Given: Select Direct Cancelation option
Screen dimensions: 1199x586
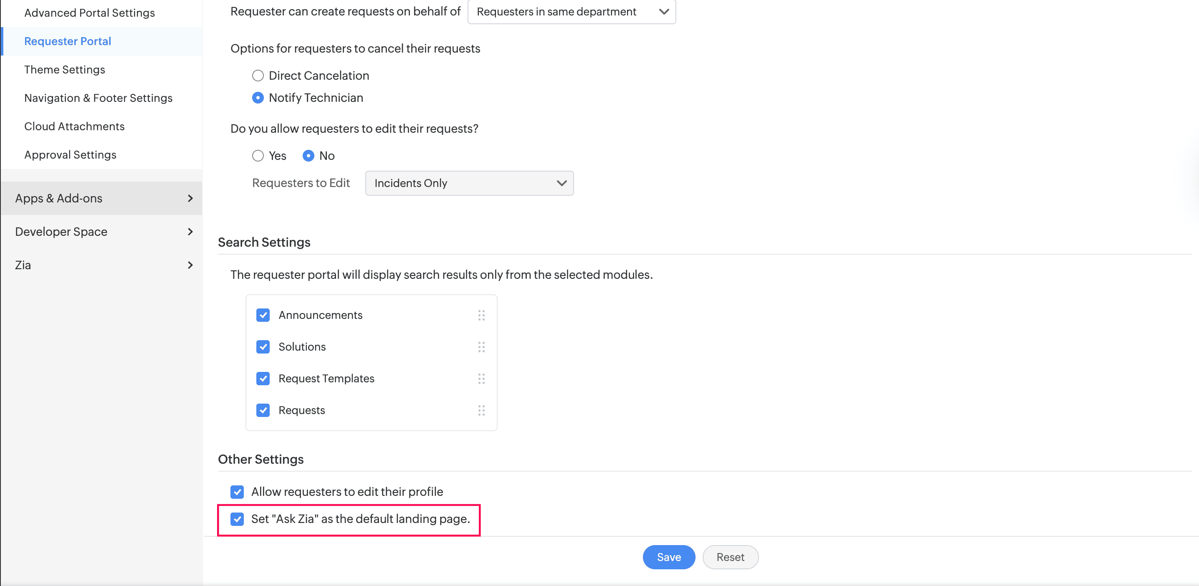Looking at the screenshot, I should 258,75.
